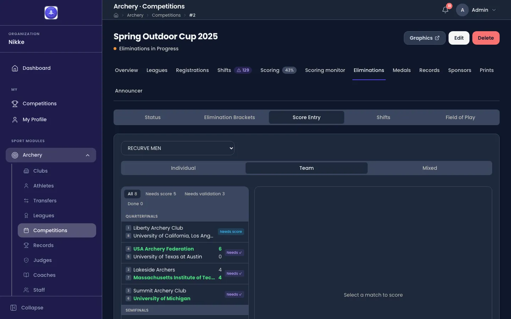Click the Transfers arrows icon
The width and height of the screenshot is (511, 319).
[26, 201]
